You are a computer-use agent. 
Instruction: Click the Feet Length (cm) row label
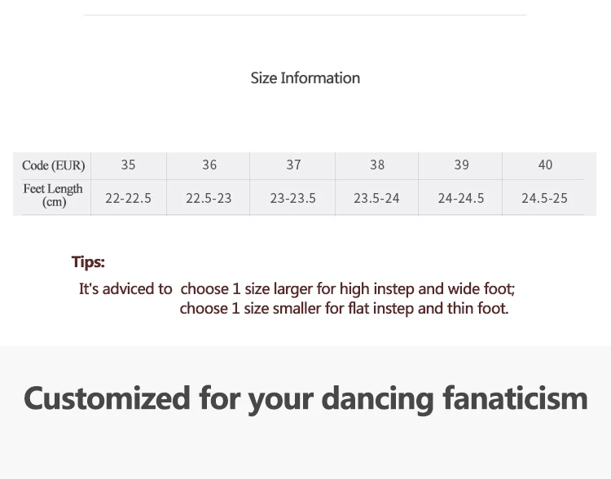point(54,196)
